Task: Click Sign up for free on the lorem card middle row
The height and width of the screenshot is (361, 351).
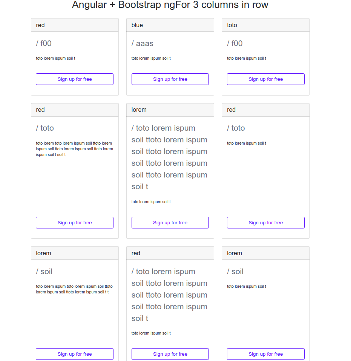Action: click(x=170, y=222)
